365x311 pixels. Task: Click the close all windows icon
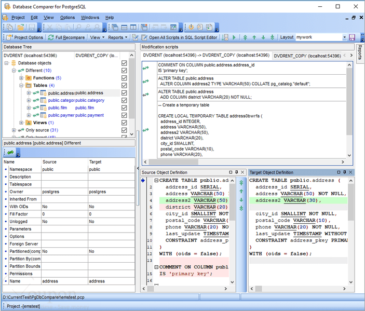pos(144,27)
